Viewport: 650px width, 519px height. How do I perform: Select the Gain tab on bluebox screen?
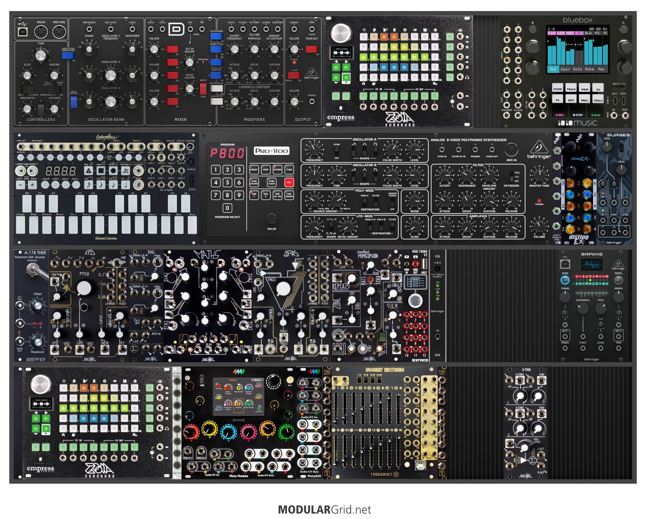point(565,69)
